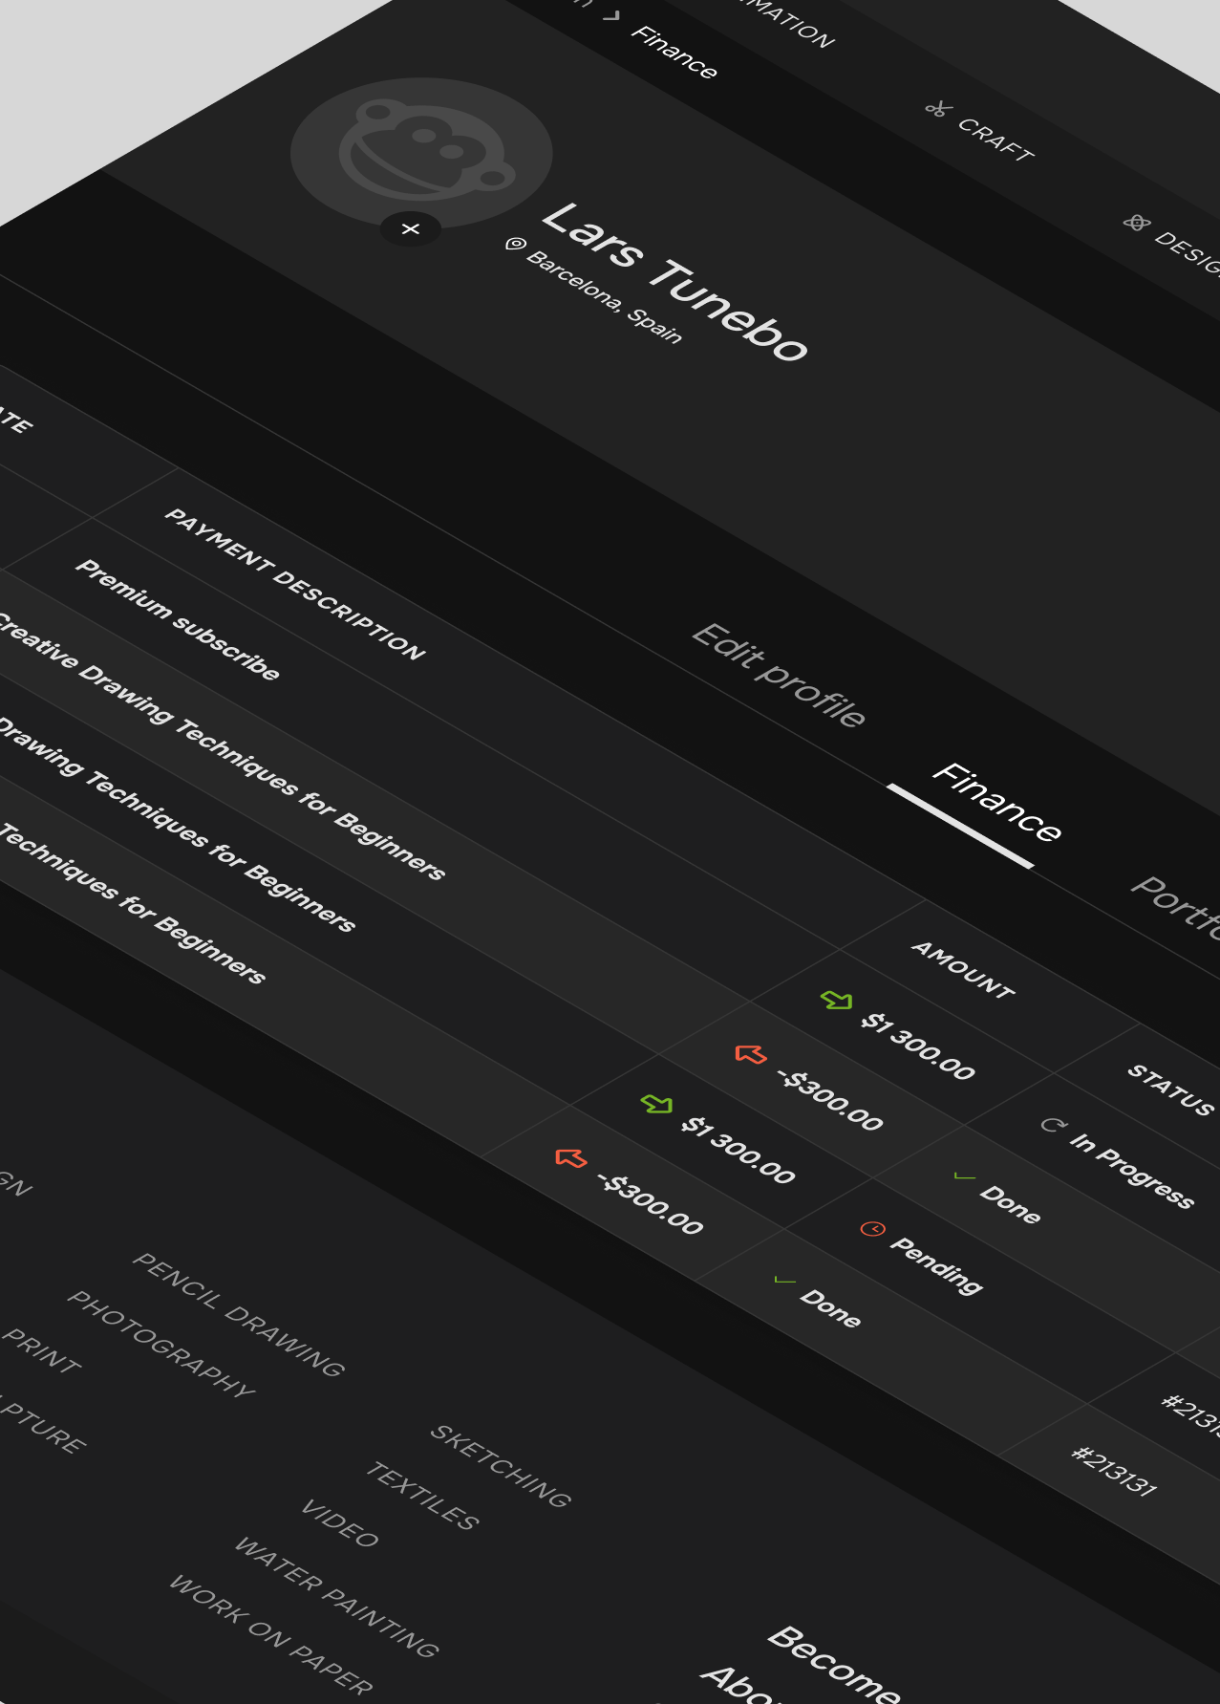Click the Amount column header
The height and width of the screenshot is (1704, 1220).
(963, 970)
